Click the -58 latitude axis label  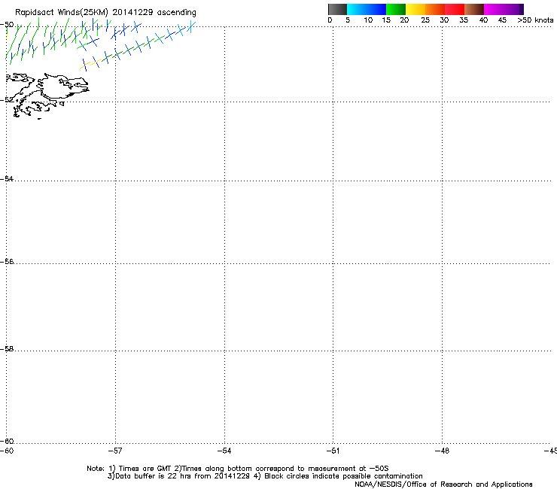pyautogui.click(x=7, y=349)
